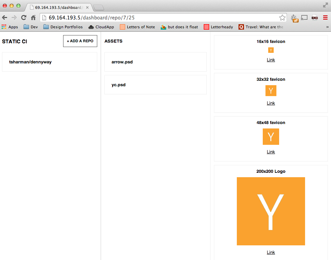
Task: Click the ASSETS heading
Action: tap(113, 41)
